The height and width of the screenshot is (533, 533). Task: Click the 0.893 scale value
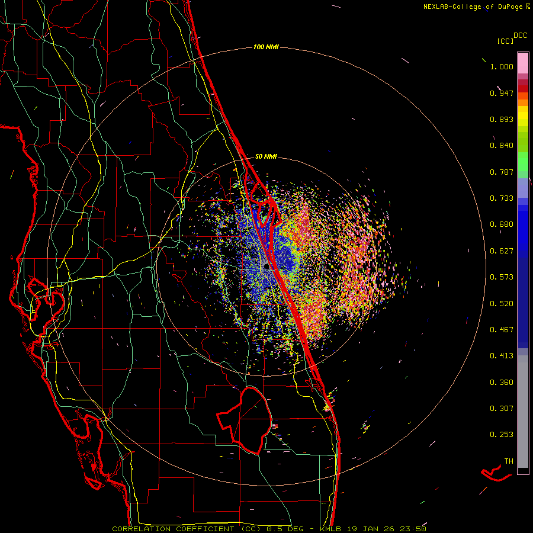[502, 119]
